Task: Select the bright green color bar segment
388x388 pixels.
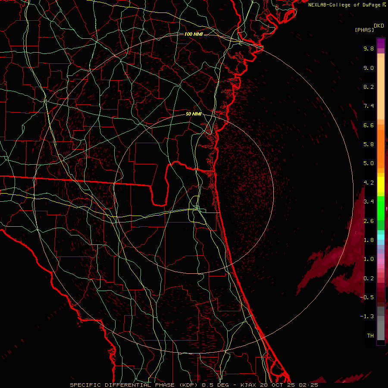Action: (381, 209)
